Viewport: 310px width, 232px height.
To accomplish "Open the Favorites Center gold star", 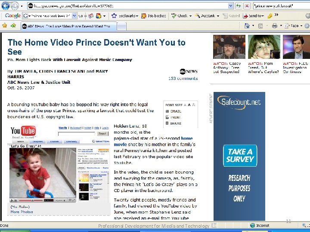I will (x=5, y=25).
